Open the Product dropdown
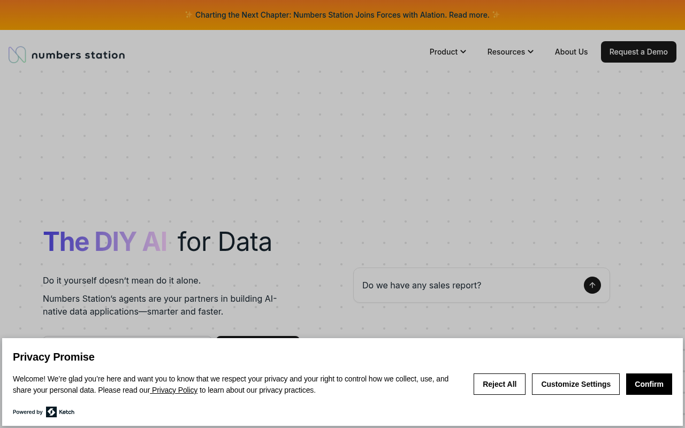Screen dimensions: 685x428 [444, 51]
